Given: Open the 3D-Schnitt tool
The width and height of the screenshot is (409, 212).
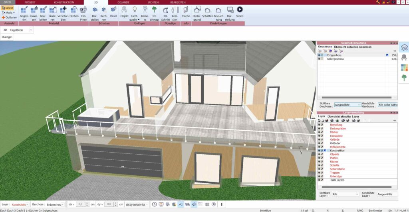Looking at the screenshot, I should click(165, 14).
